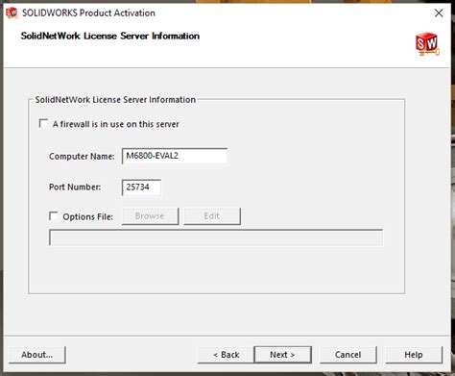Click the 'Options File:' label text
455x376 pixels.
click(x=88, y=216)
